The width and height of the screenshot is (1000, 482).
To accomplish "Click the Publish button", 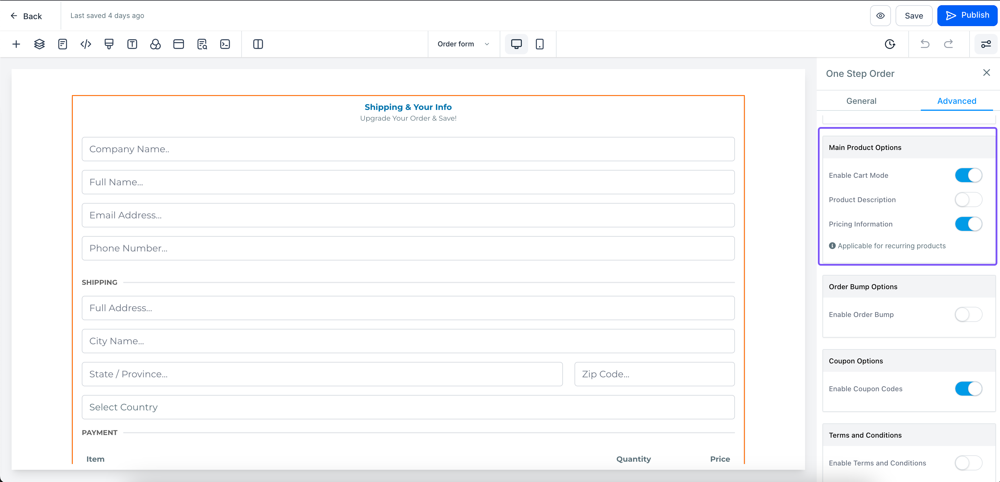I will coord(967,16).
